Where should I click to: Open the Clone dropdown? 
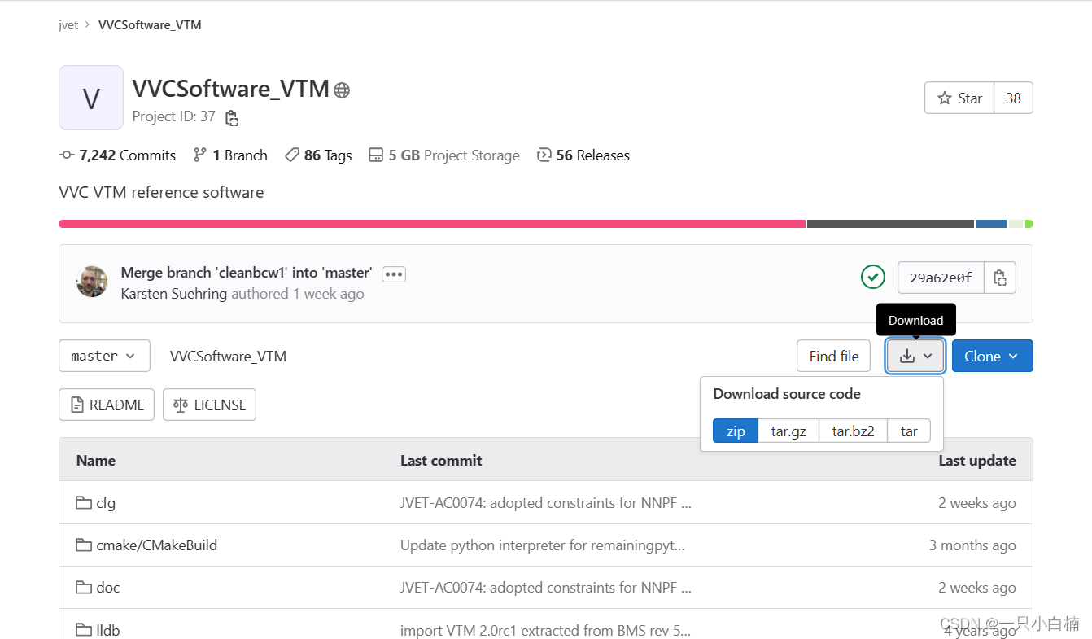(x=992, y=356)
